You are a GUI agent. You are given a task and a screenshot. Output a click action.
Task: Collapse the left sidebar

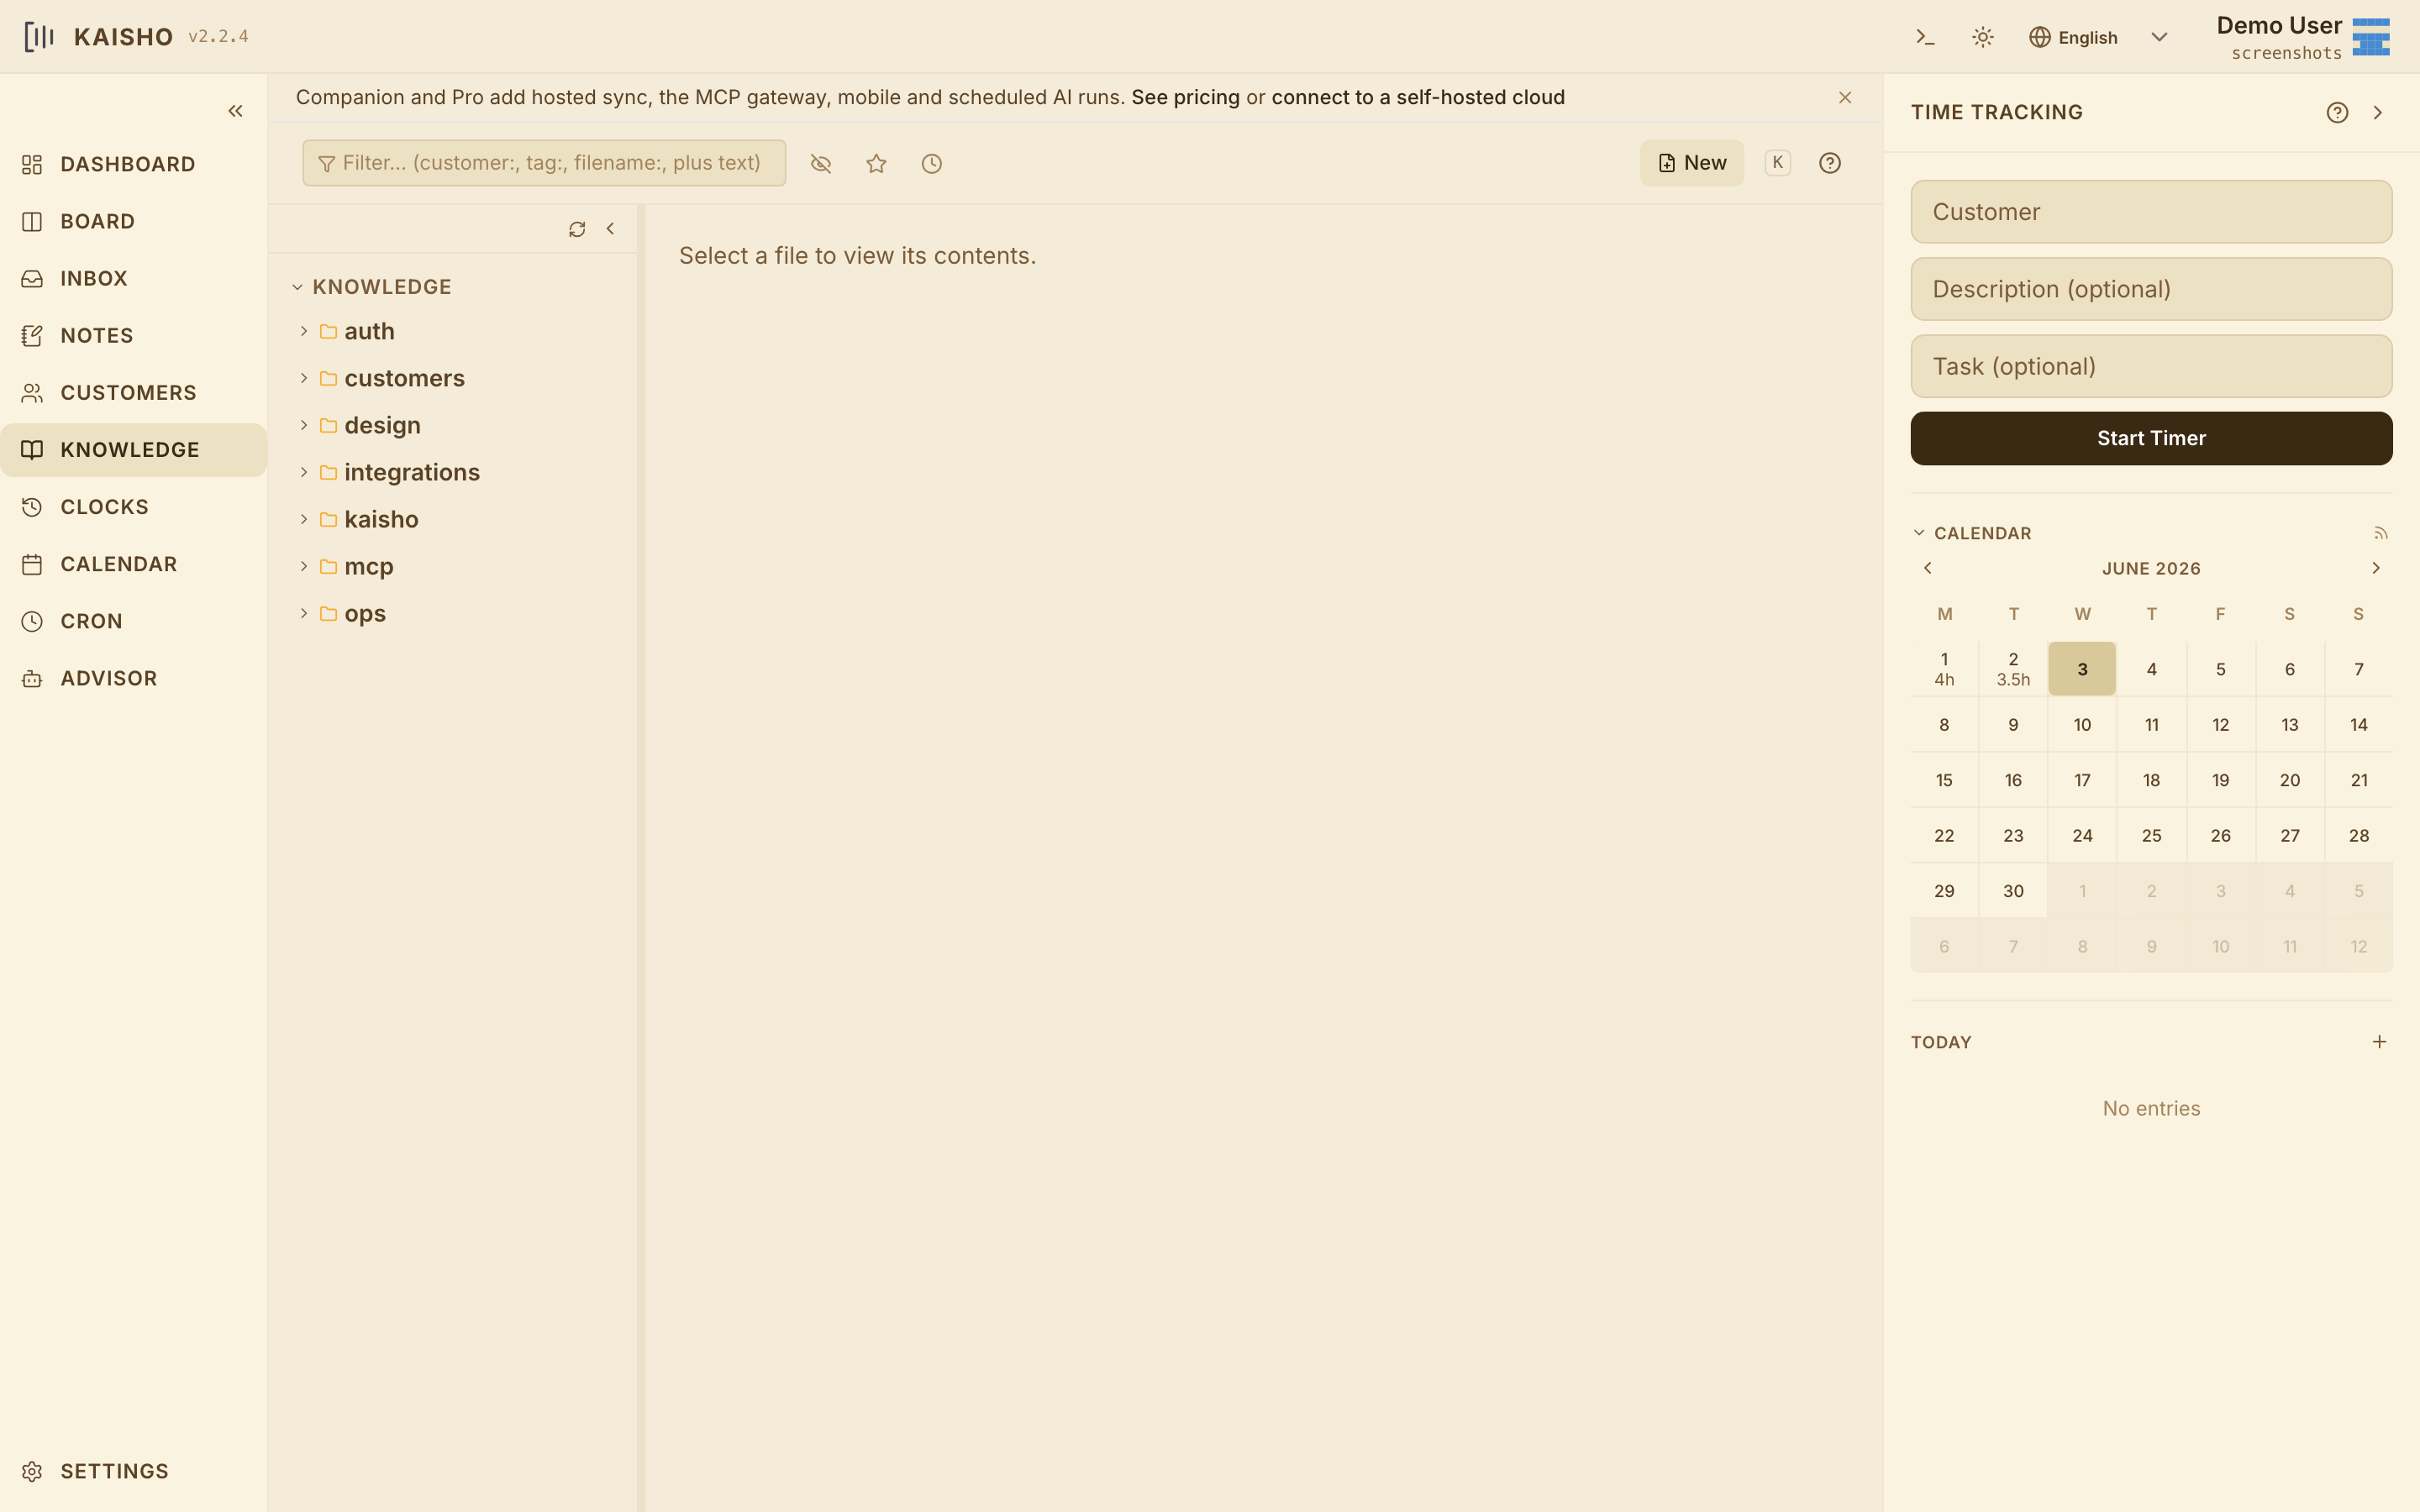coord(235,111)
